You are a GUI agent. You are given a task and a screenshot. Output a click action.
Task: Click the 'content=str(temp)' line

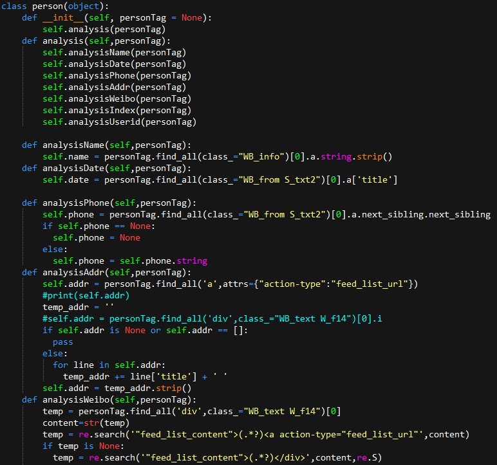[x=86, y=423]
